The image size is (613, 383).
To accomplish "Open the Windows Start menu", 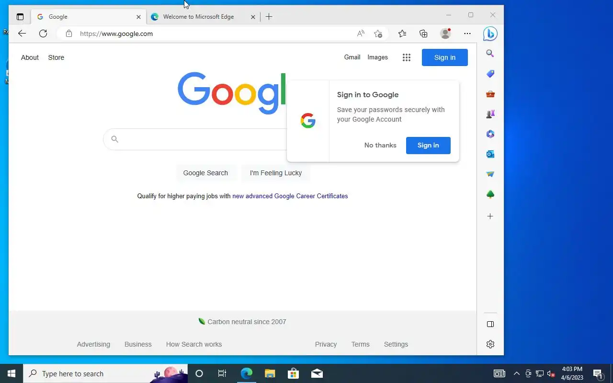I will pyautogui.click(x=11, y=373).
